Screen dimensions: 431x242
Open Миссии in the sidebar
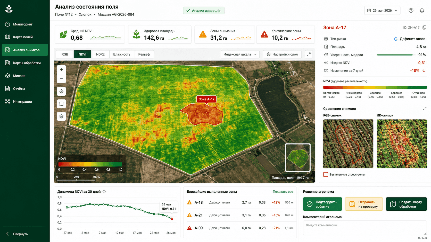tap(25, 76)
